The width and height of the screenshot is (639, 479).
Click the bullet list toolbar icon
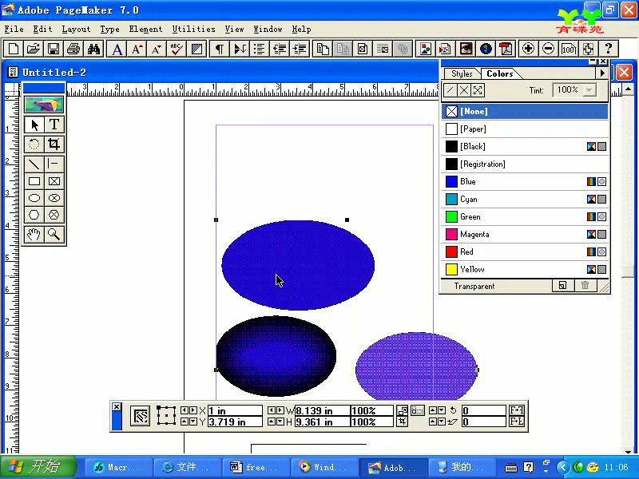point(259,49)
